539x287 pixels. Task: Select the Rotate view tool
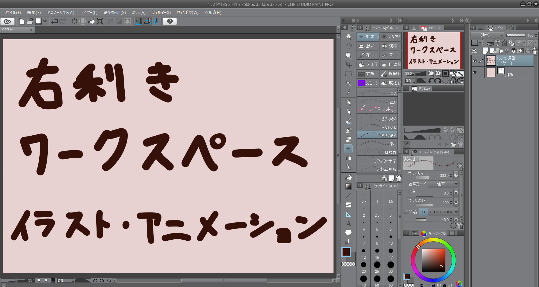[348, 46]
